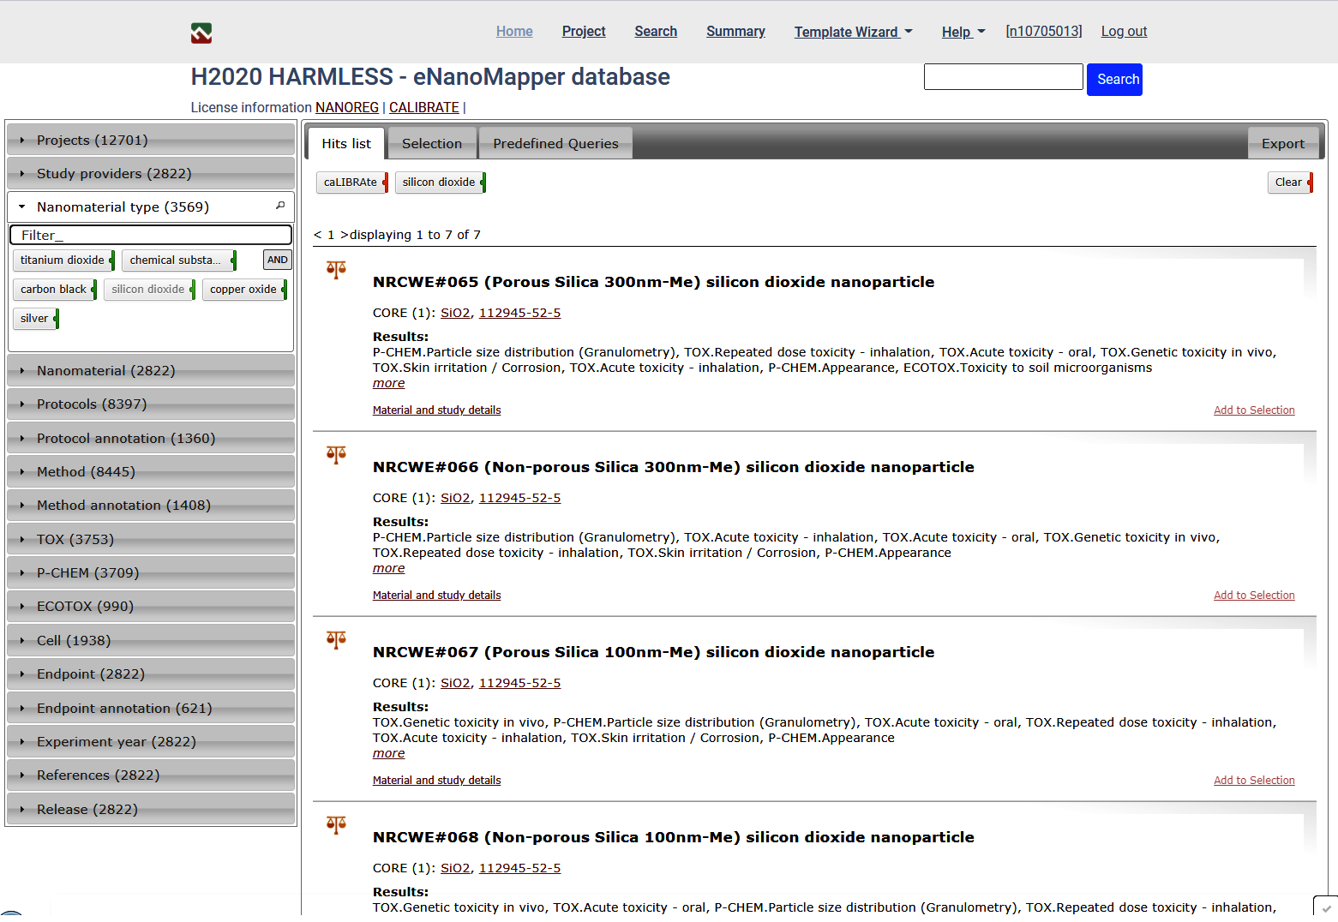The image size is (1338, 922).
Task: Open the Template Wizard dropdown menu
Action: point(853,32)
